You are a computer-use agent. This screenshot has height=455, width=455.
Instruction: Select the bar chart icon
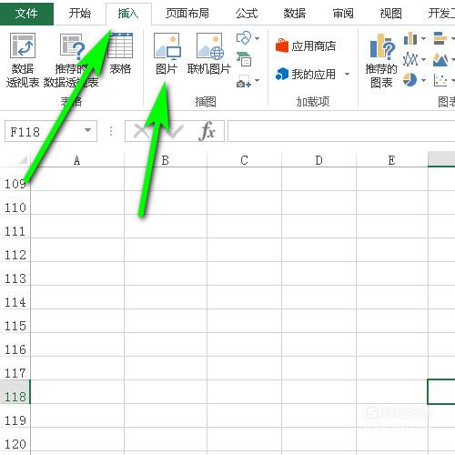(x=440, y=38)
